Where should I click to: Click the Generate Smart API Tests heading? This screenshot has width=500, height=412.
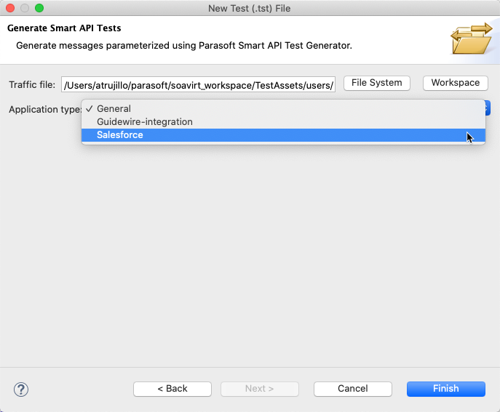click(x=64, y=28)
